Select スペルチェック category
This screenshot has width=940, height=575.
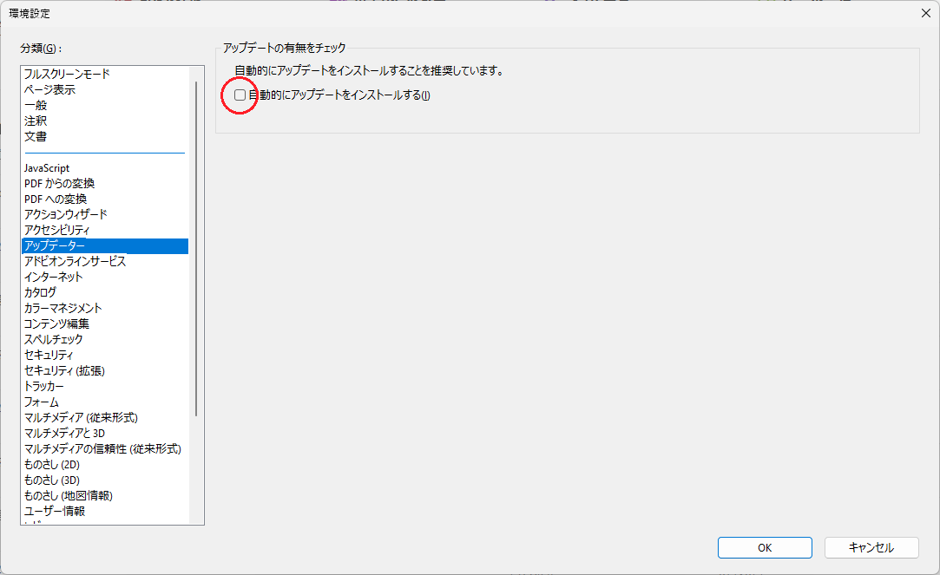click(x=105, y=339)
